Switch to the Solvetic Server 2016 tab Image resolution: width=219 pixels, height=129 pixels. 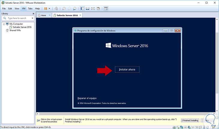click(x=67, y=15)
